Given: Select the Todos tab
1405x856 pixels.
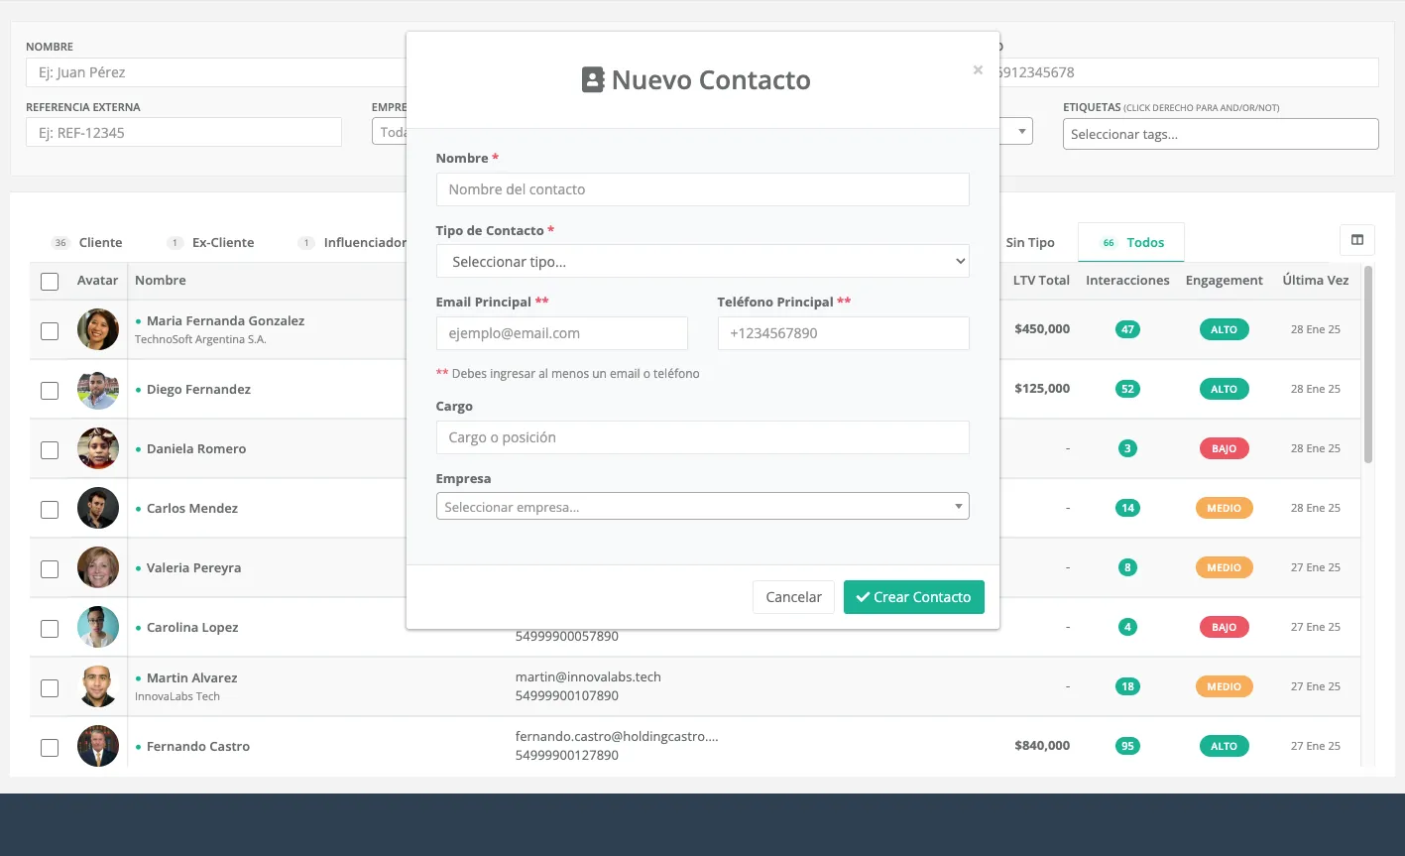Looking at the screenshot, I should pyautogui.click(x=1131, y=242).
